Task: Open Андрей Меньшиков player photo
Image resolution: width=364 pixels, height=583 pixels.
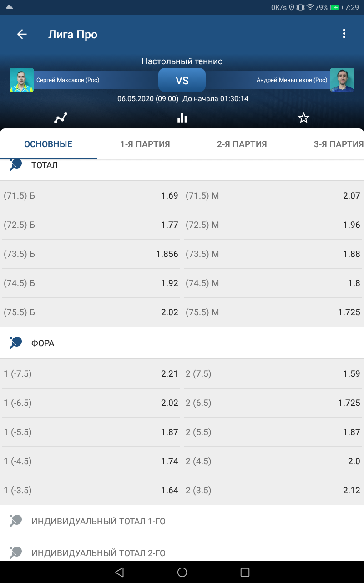Action: click(x=342, y=80)
